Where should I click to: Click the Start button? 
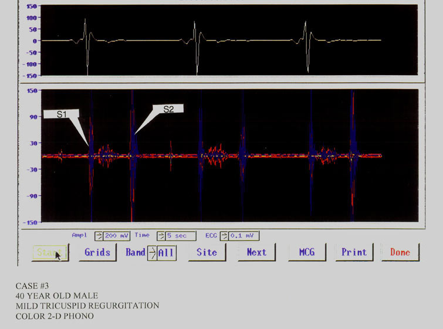(x=50, y=252)
